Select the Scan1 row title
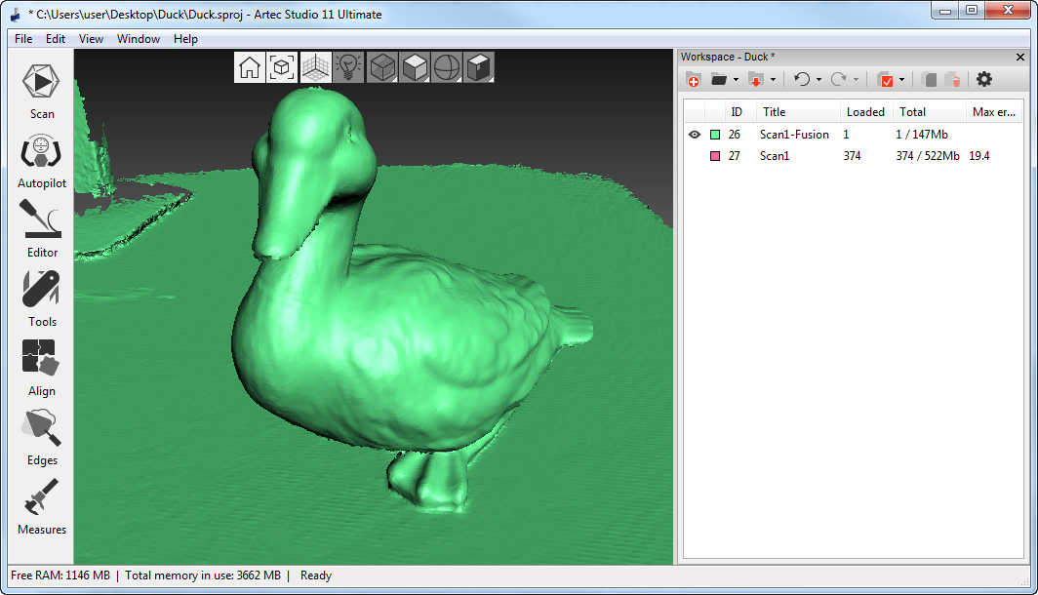 coord(775,156)
